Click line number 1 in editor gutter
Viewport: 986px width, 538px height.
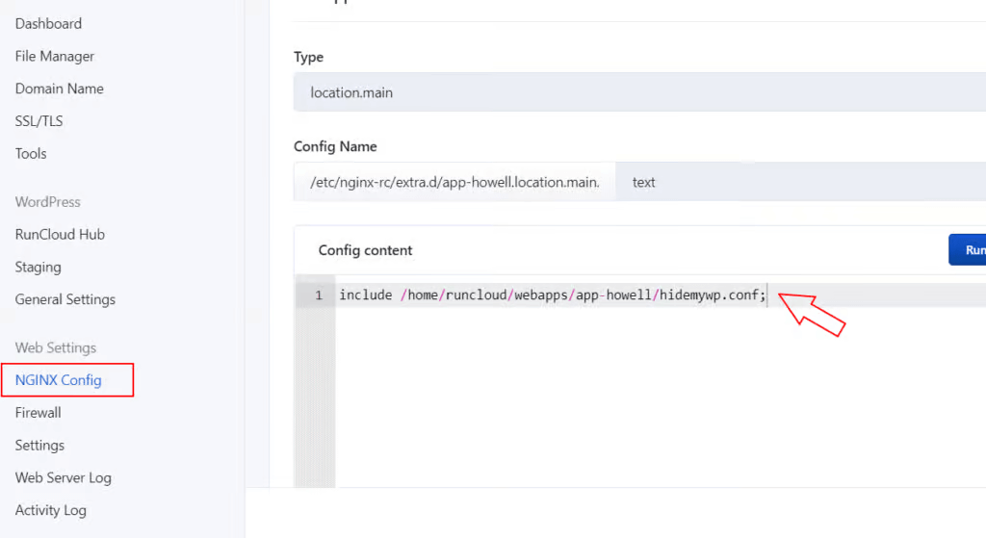[x=318, y=295]
